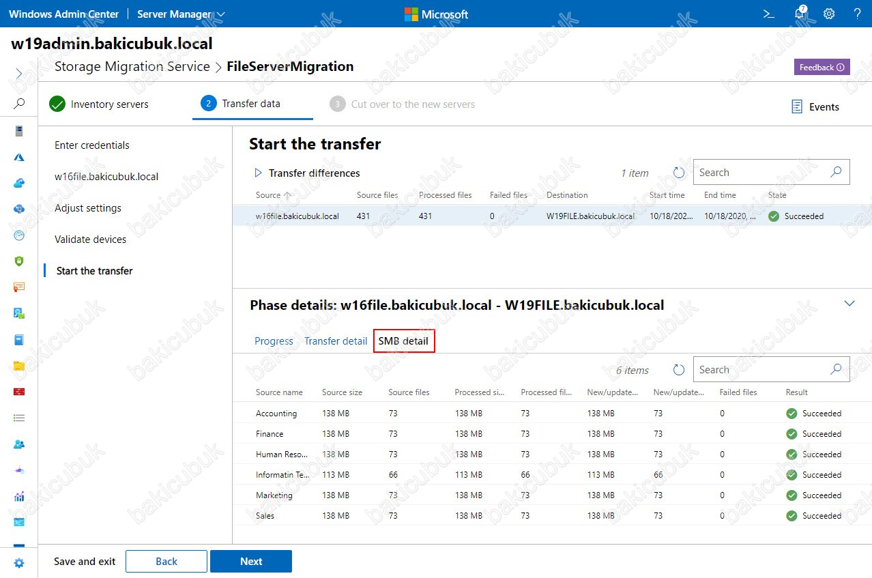Open Adjust settings step
Image resolution: width=872 pixels, height=578 pixels.
pyautogui.click(x=88, y=207)
